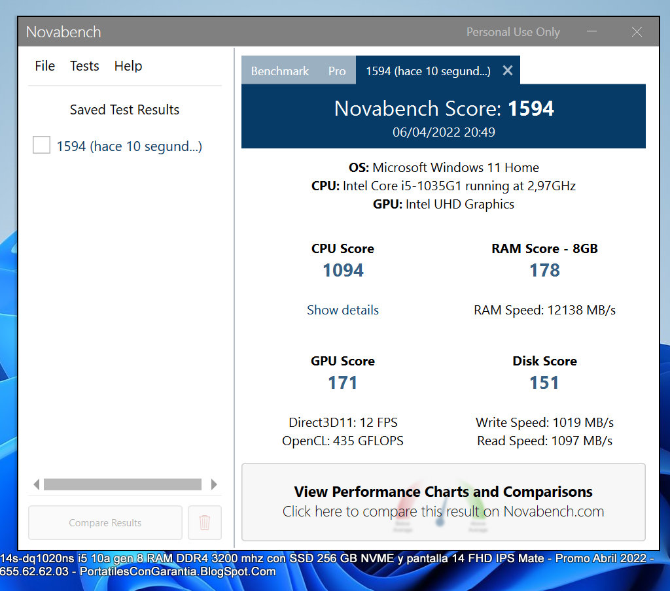This screenshot has height=591, width=670.
Task: Click the RAM Speed: 12138 MB/s text
Action: click(x=544, y=310)
